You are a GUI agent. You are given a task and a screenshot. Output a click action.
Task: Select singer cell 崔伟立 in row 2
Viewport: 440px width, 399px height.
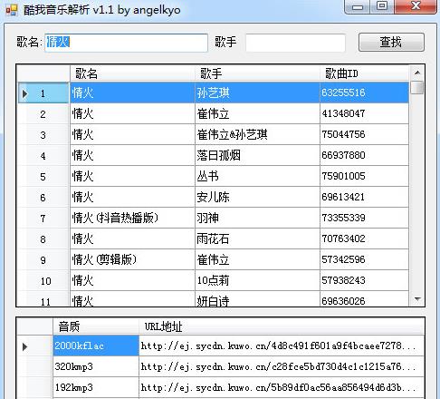pos(257,113)
